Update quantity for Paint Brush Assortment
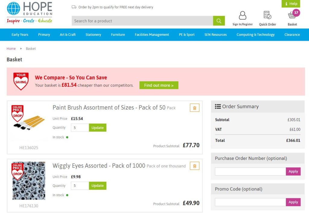Viewport: 309px width, 214px height. 97,128
